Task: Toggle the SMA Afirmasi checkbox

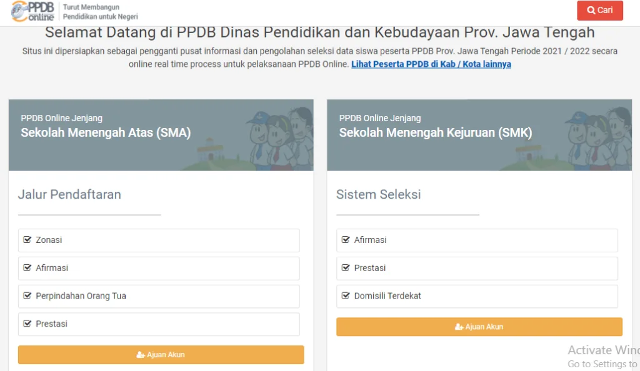Action: point(27,268)
